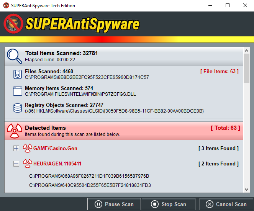Click the Memory Items Scanned window icon

point(18,91)
